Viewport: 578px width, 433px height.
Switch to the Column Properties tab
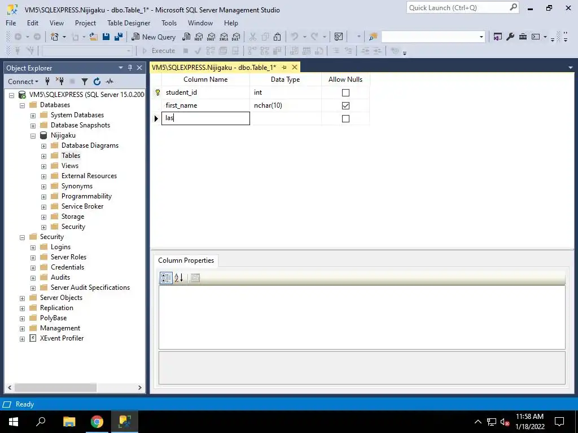pyautogui.click(x=186, y=260)
